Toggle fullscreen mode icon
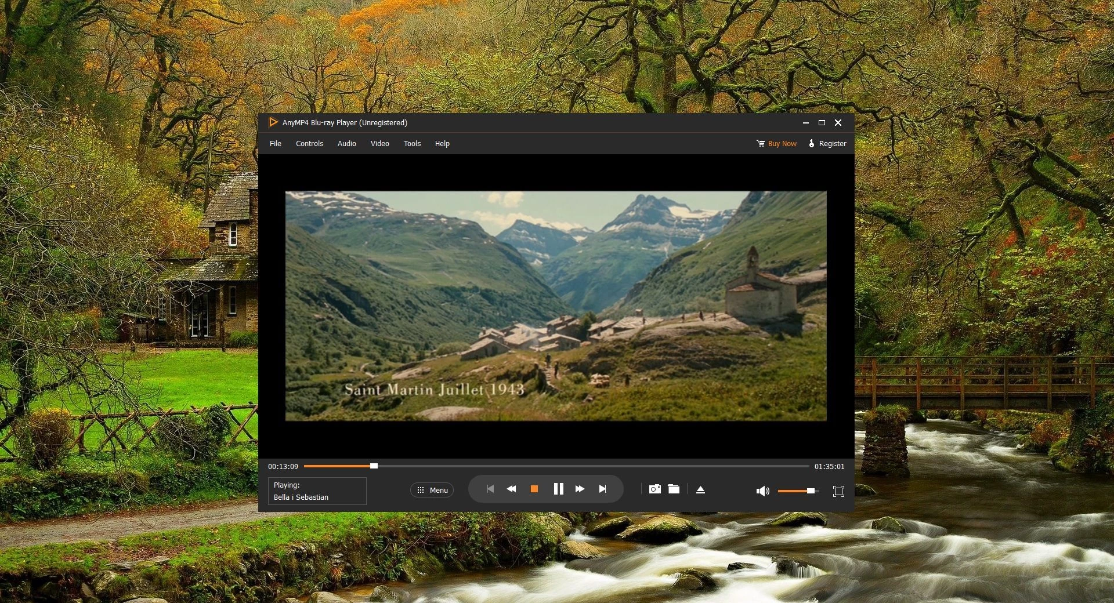 (x=838, y=492)
